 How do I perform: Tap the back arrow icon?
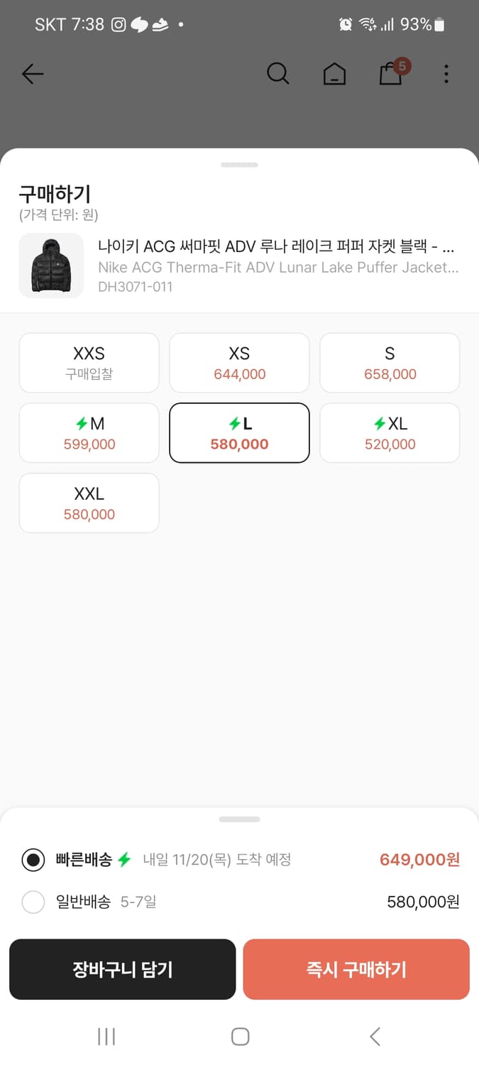point(33,74)
